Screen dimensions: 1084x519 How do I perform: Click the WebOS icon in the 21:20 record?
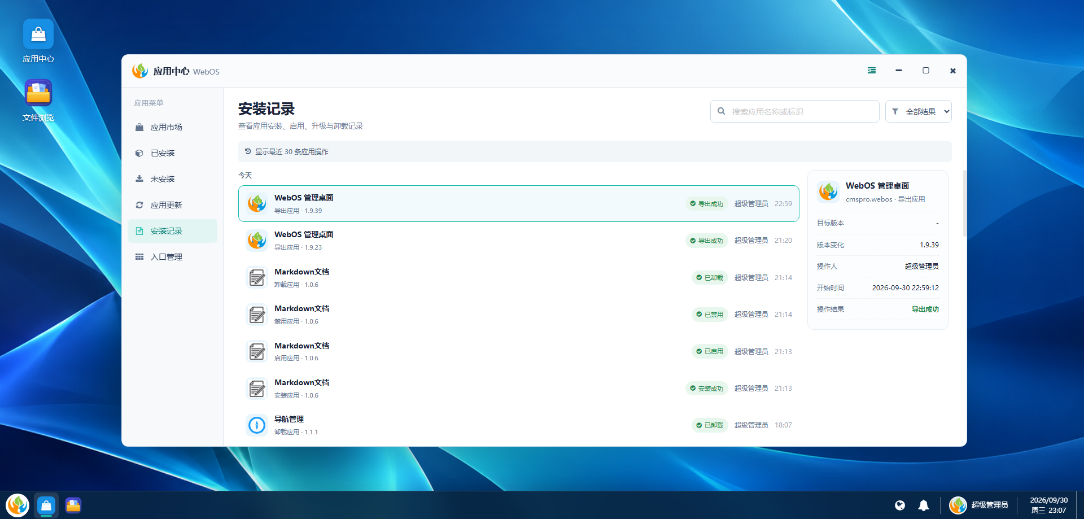pyautogui.click(x=257, y=241)
